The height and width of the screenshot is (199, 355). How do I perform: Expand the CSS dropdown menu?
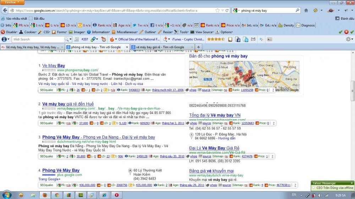tap(44, 32)
